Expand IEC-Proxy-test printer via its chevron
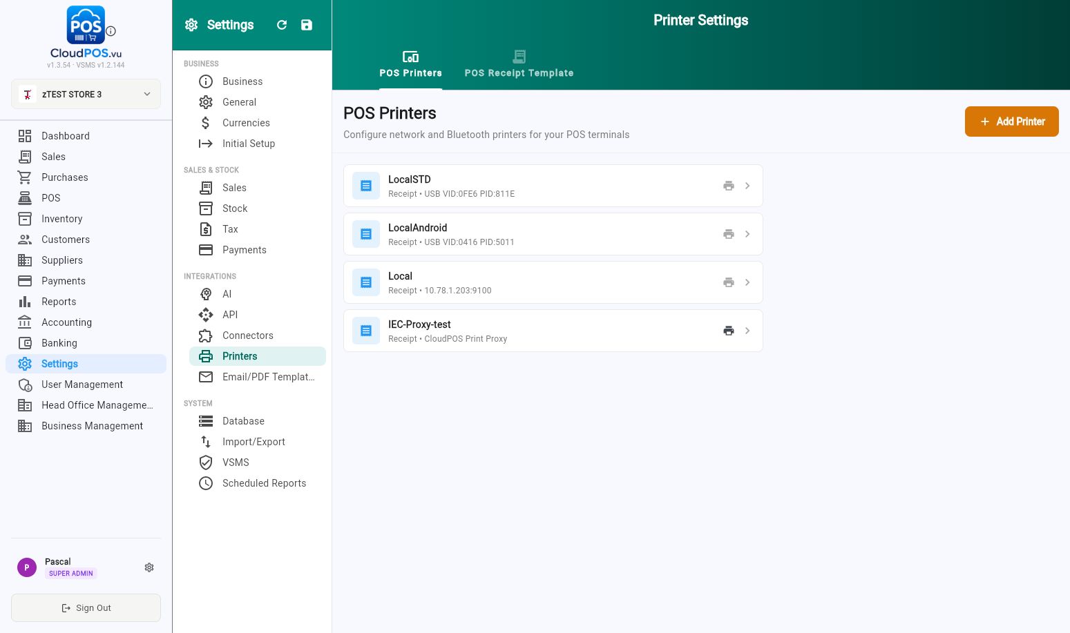The image size is (1070, 633). 747,331
